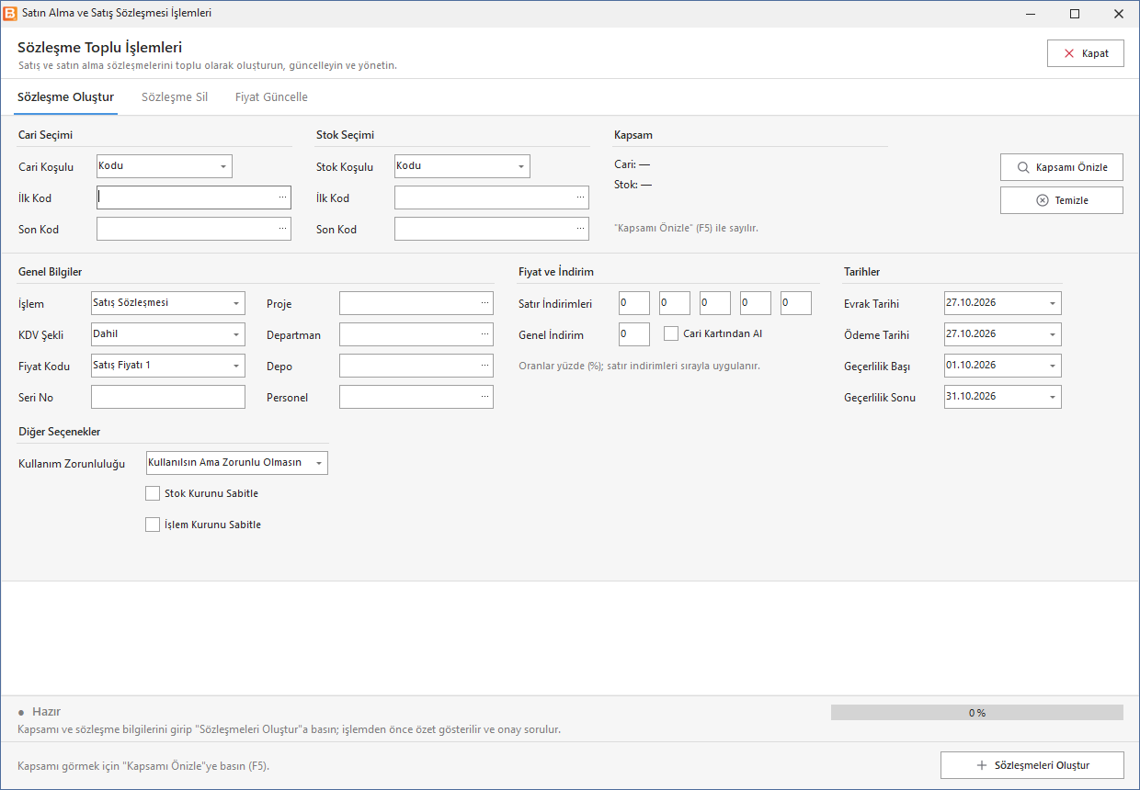This screenshot has width=1140, height=790.
Task: Open Ödeme Tarihi date picker
Action: [1053, 334]
